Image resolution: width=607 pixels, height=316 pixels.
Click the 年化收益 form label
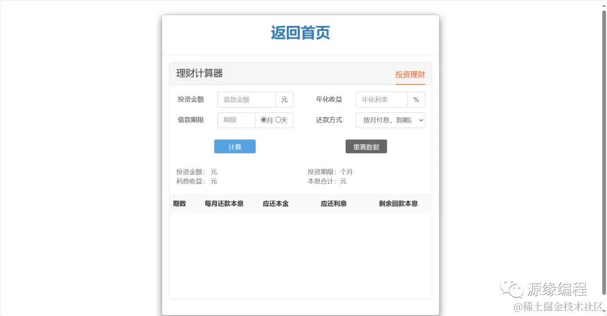coord(329,99)
